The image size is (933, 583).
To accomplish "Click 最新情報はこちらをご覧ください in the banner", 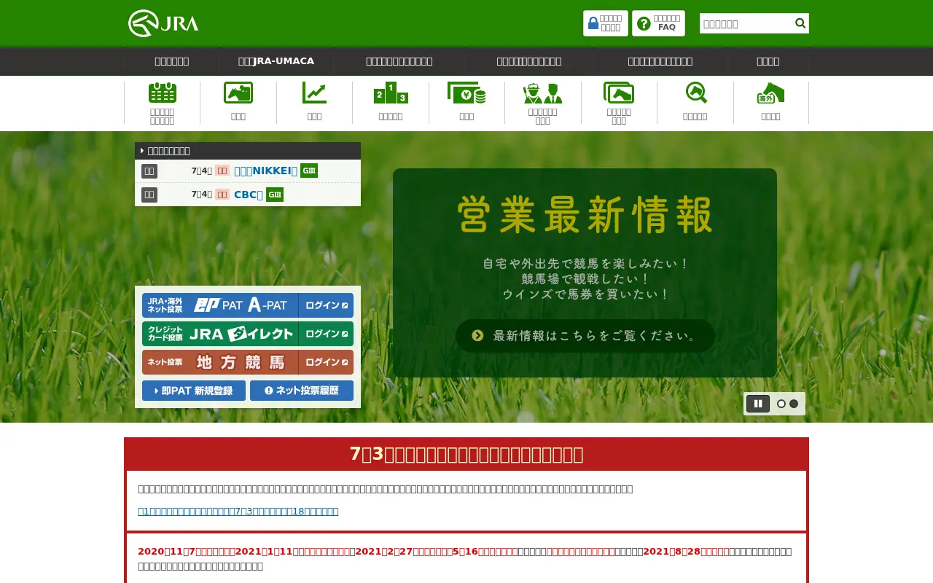I will click(x=585, y=336).
